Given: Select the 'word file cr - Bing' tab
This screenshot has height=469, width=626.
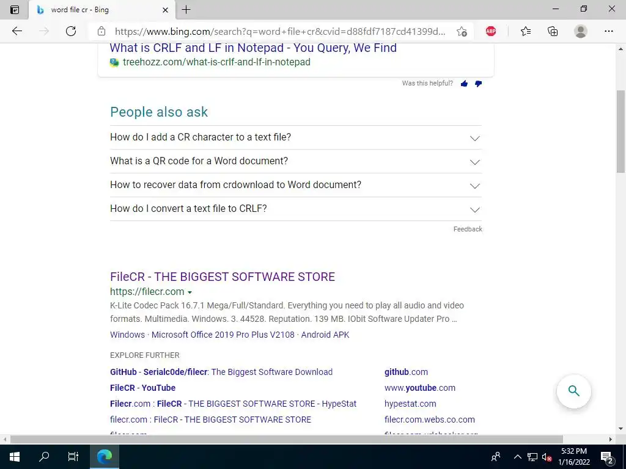Looking at the screenshot, I should point(102,10).
